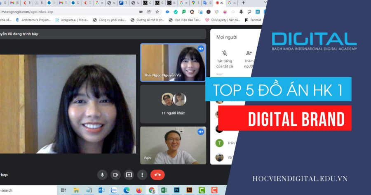Click the magnifier extension icon
Image resolution: width=371 pixels, height=195 pixels.
point(249,12)
